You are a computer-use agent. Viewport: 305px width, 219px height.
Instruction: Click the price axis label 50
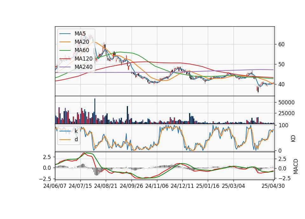pos(281,64)
